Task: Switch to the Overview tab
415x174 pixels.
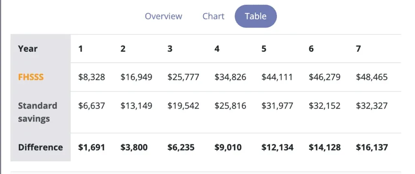Action: [163, 16]
